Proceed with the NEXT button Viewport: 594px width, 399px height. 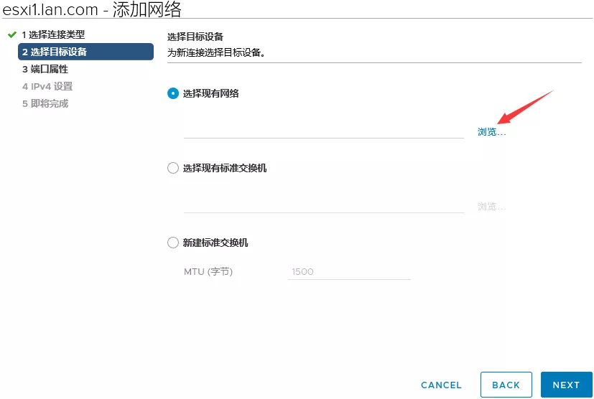566,385
